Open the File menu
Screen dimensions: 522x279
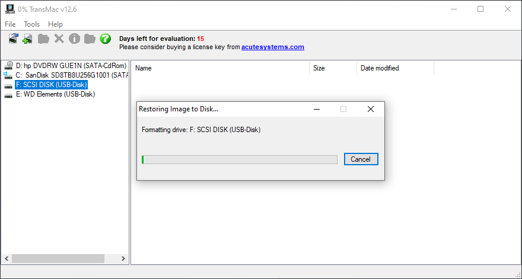10,24
